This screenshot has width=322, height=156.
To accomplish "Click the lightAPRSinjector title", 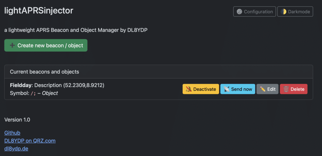I will point(39,11).
